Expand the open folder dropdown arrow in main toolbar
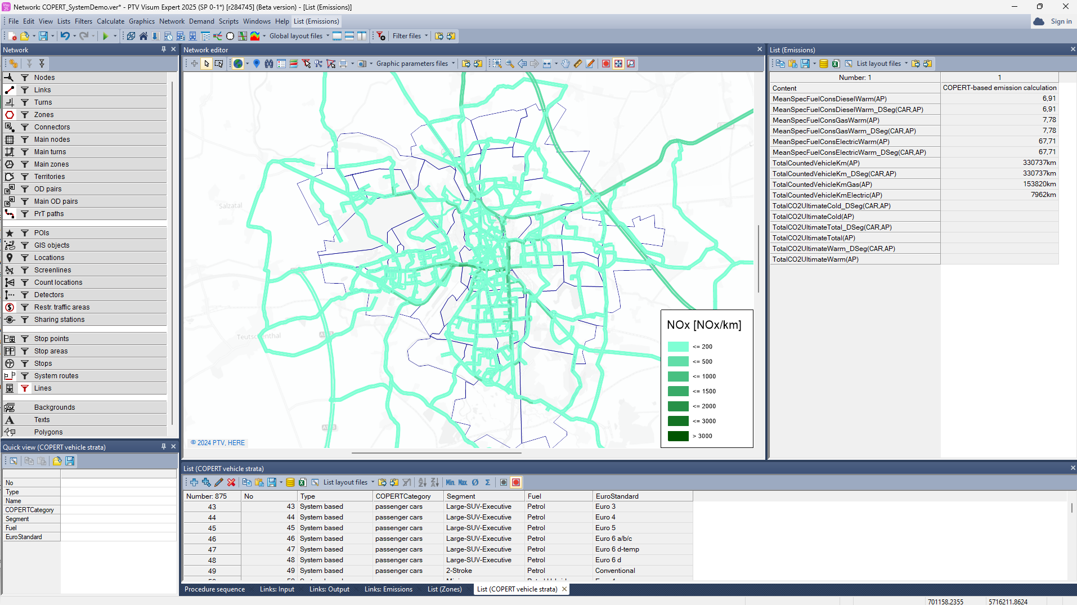This screenshot has width=1077, height=605. point(34,36)
